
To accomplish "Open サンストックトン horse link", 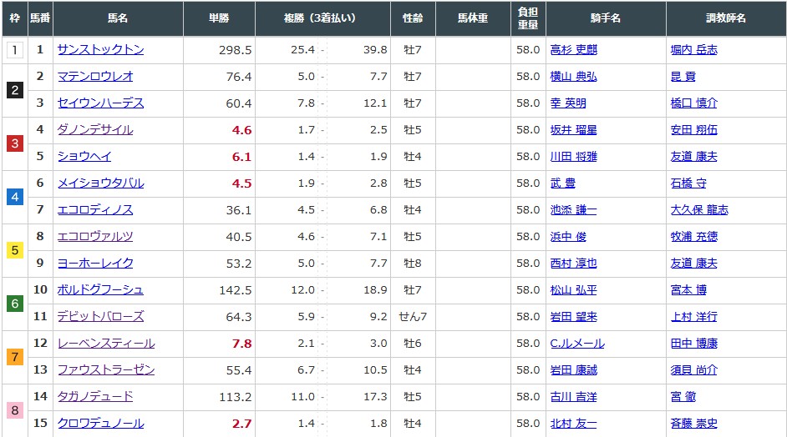I will (x=100, y=50).
